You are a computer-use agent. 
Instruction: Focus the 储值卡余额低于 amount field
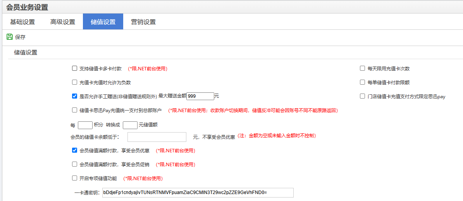tap(157, 137)
